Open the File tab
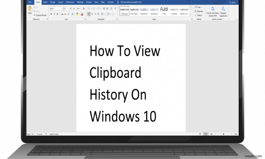This screenshot has height=159, width=265. pos(30,2)
